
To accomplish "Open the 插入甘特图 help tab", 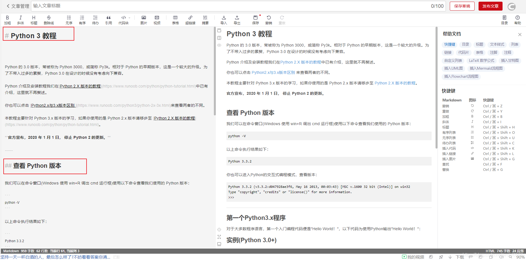I will [x=510, y=60].
